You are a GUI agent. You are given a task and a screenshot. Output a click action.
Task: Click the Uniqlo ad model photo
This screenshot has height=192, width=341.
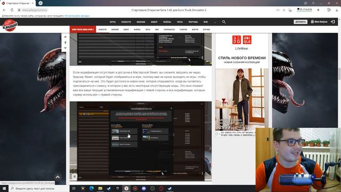tap(241, 100)
